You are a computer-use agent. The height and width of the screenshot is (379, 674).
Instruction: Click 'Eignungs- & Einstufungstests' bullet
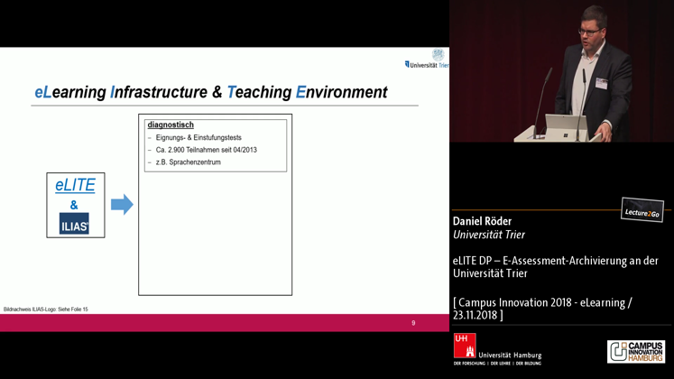click(199, 137)
